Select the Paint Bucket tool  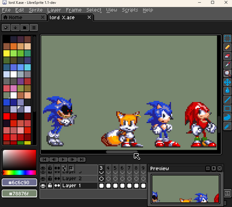227,91
